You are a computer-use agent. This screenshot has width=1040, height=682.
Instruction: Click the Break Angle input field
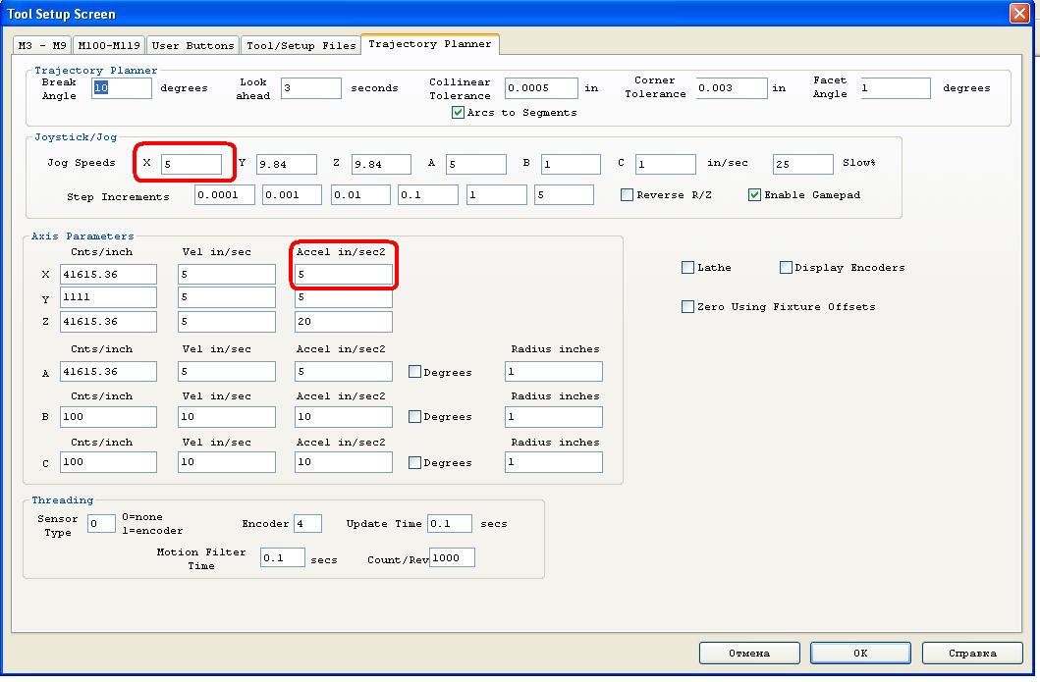pyautogui.click(x=122, y=88)
